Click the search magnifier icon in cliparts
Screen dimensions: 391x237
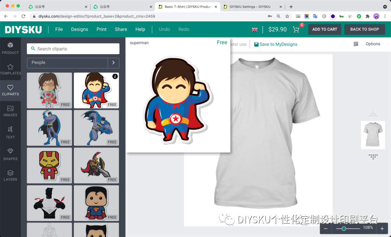click(33, 48)
